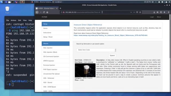Open page actions three-dot menu
This screenshot has height=96, width=171.
click(134, 12)
